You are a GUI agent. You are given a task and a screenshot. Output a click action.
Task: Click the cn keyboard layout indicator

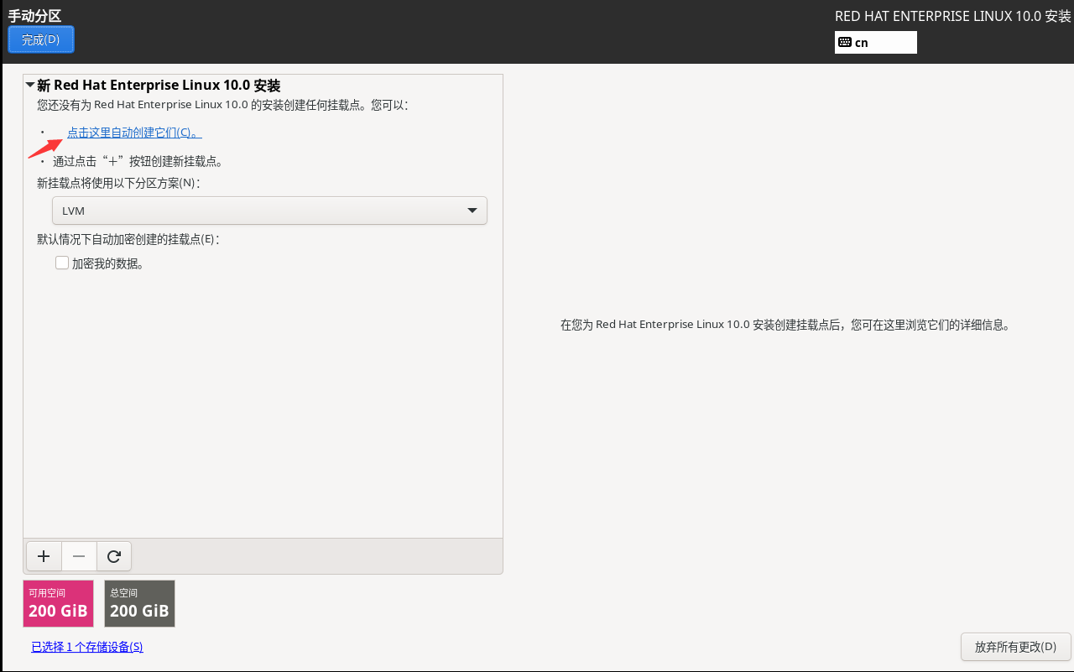876,43
